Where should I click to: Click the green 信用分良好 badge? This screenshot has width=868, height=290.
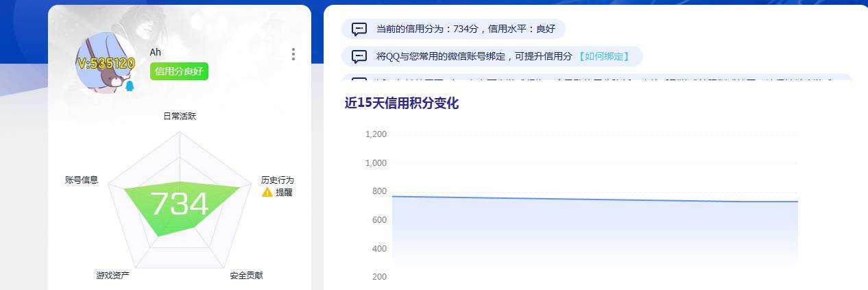coord(179,71)
